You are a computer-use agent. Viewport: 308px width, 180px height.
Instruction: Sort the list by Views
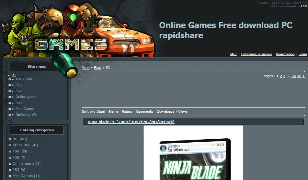pos(183,111)
